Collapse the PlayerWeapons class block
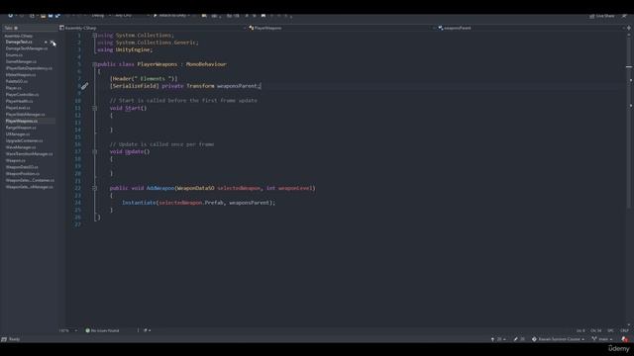 tap(94, 64)
